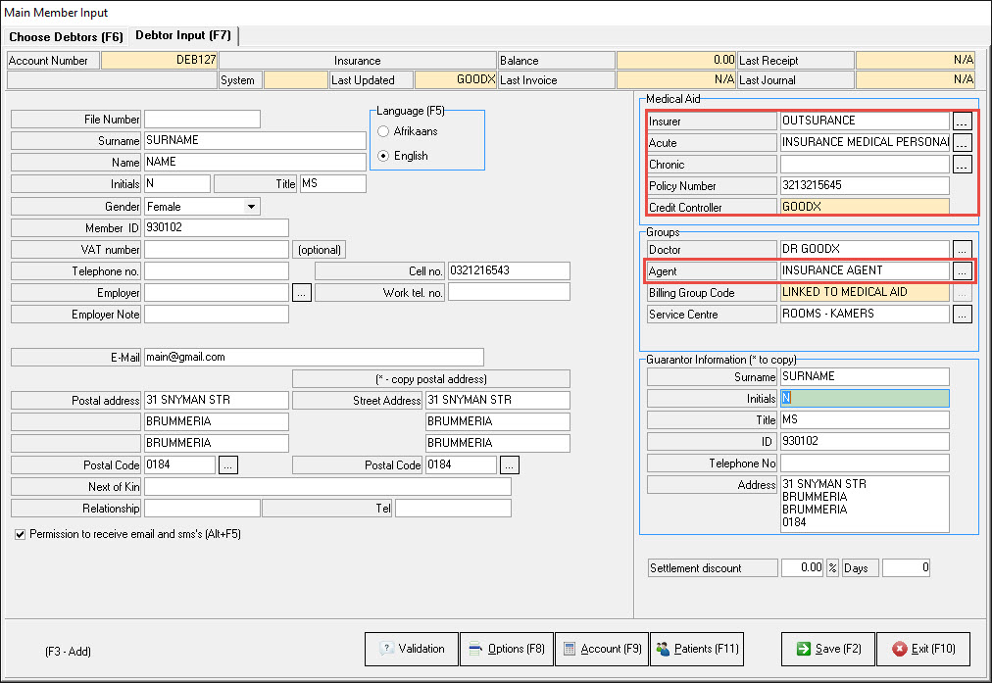The width and height of the screenshot is (992, 683).
Task: Toggle permission to receive email and sms's
Action: 21,534
